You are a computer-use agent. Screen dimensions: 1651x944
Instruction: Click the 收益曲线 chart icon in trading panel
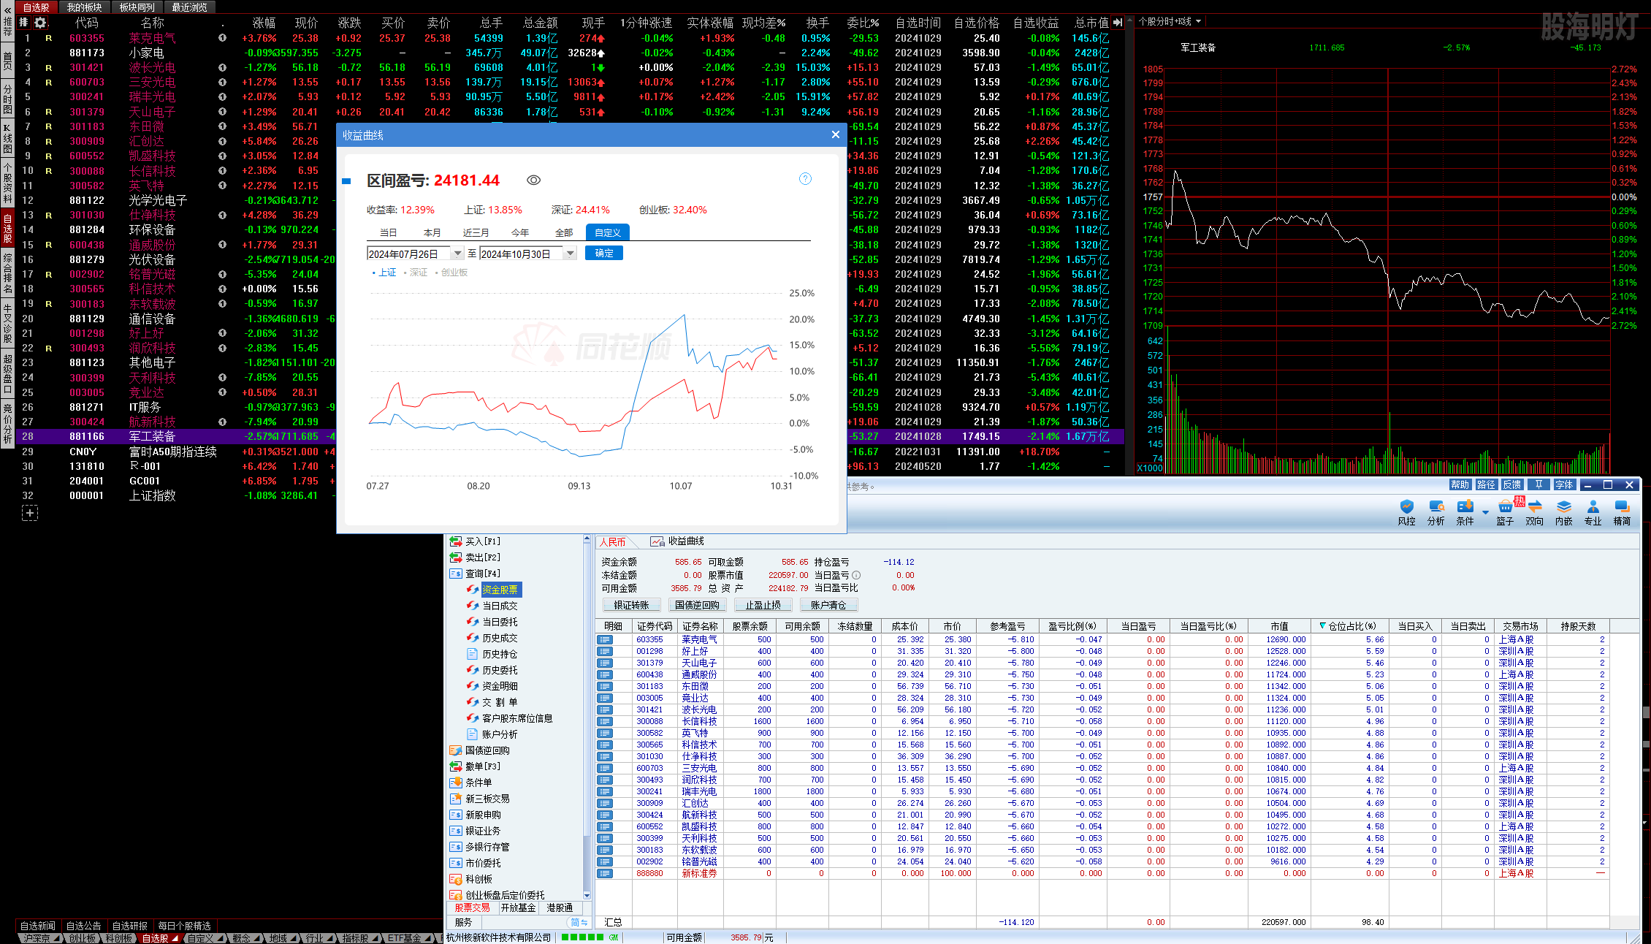657,541
